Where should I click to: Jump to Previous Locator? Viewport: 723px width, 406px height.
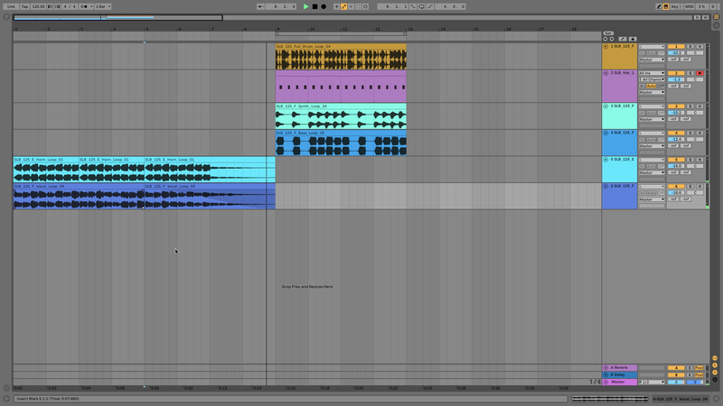606,39
